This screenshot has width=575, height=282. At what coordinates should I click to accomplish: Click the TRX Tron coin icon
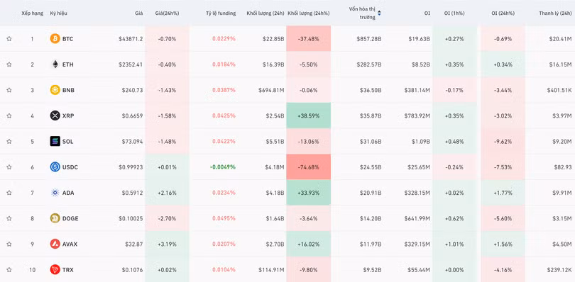[x=55, y=269]
